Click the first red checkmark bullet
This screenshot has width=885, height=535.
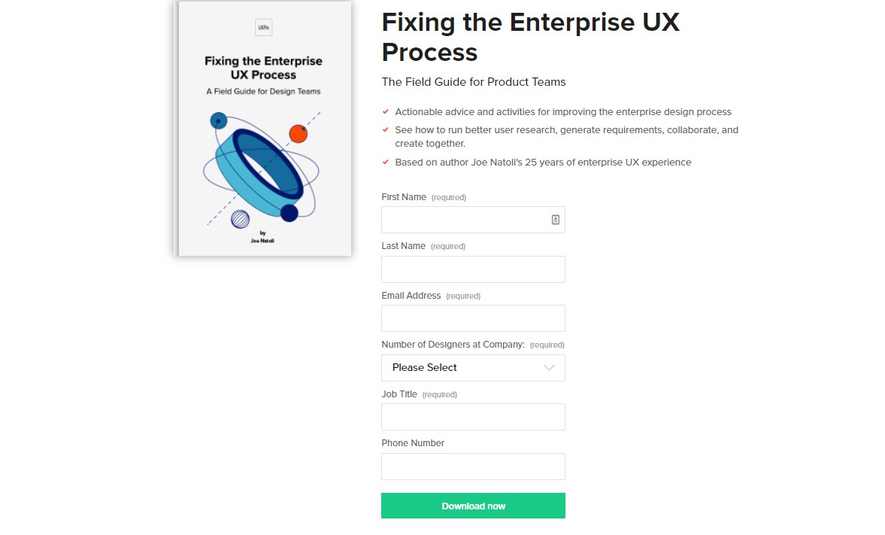point(386,112)
